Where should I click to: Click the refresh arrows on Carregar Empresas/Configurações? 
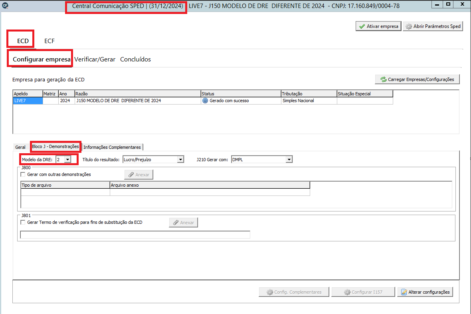(383, 79)
